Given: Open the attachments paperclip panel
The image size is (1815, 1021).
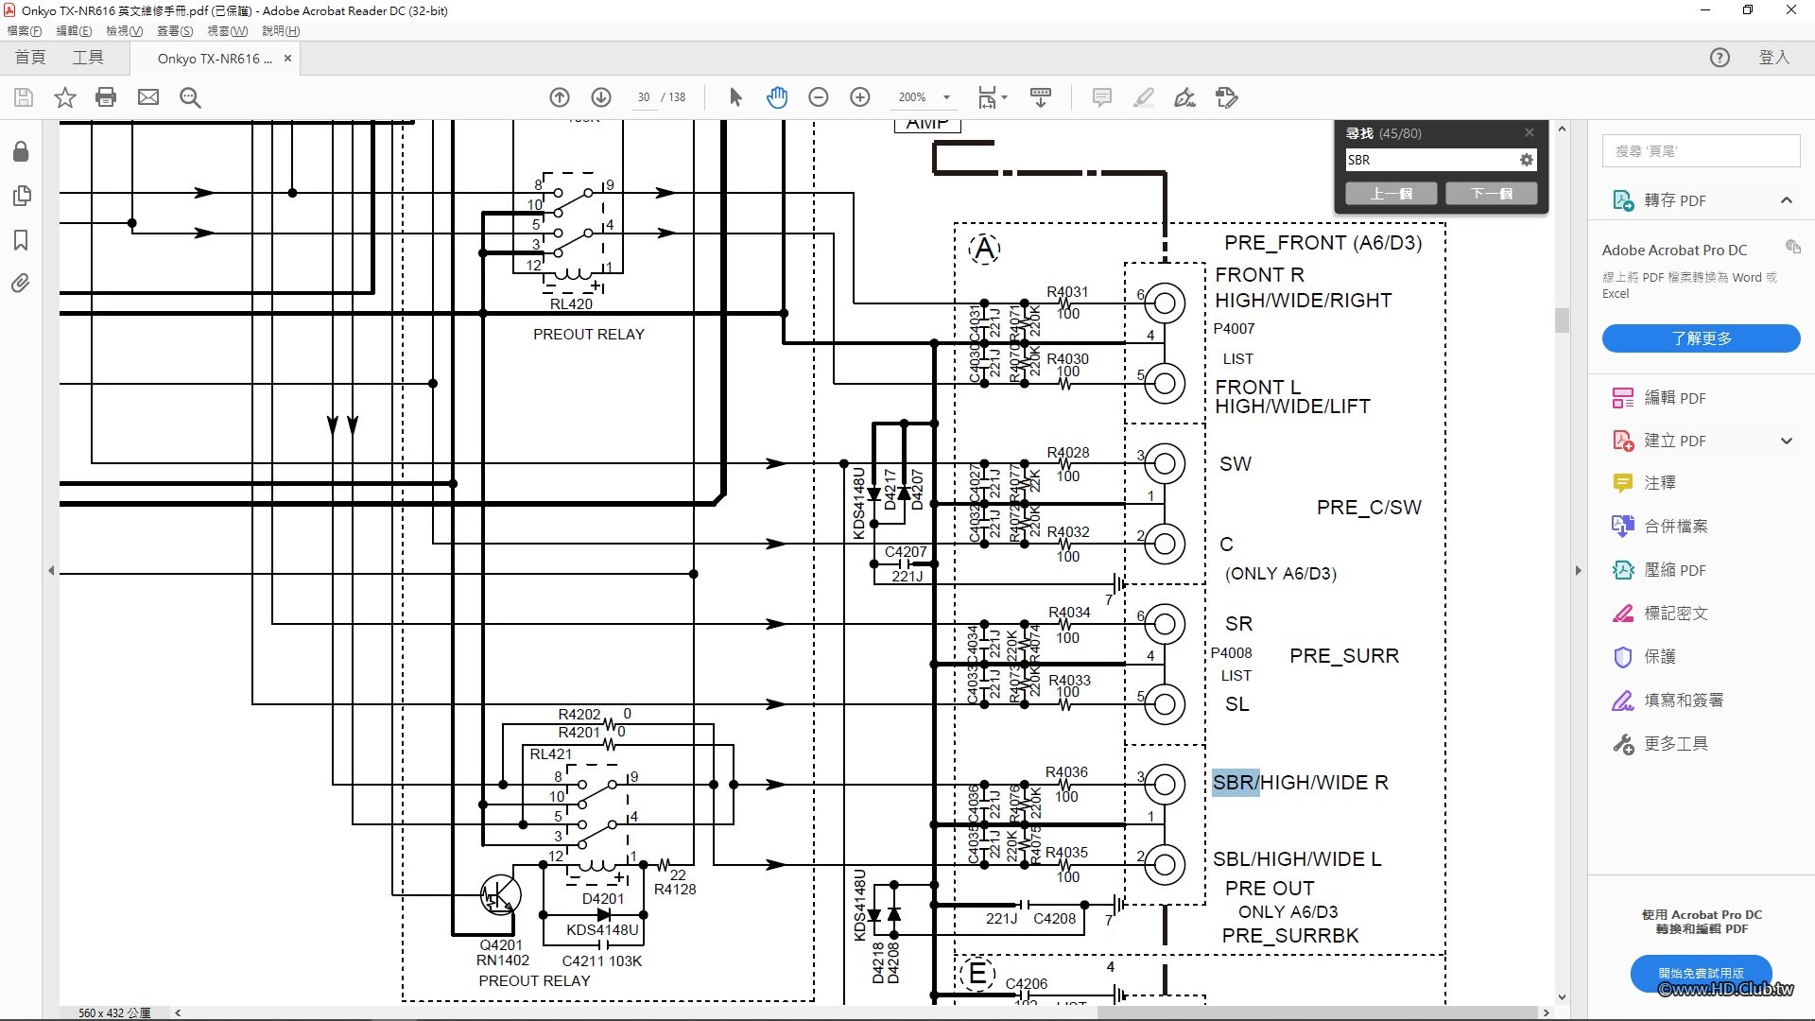Looking at the screenshot, I should pos(21,284).
